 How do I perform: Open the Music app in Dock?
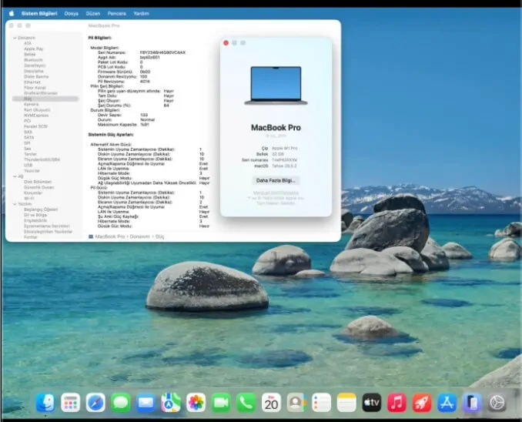click(x=397, y=403)
